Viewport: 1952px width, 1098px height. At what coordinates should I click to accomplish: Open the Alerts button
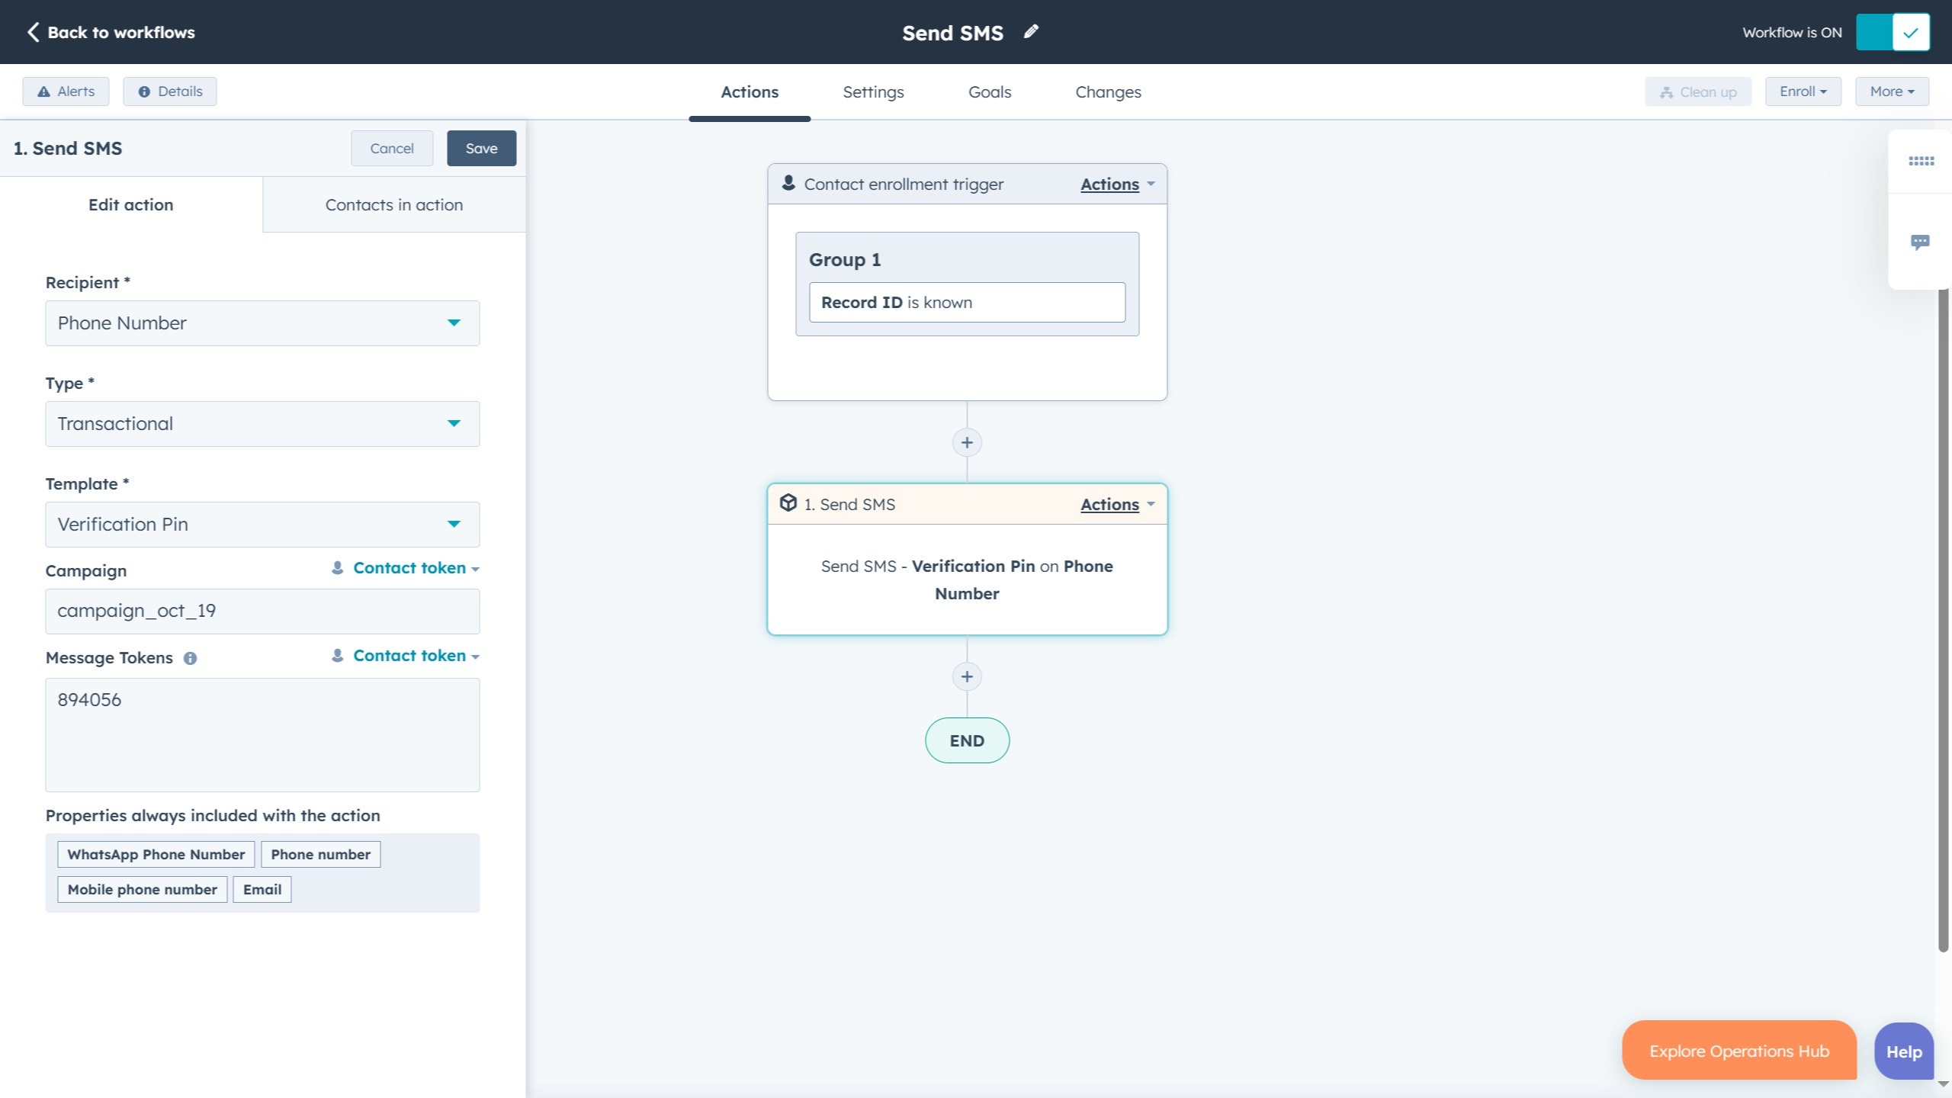[66, 91]
